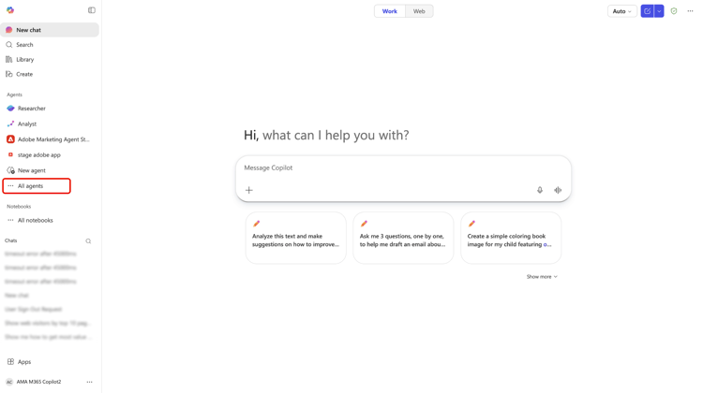703x393 pixels.
Task: Click the Adobe red logo icon
Action: coord(10,139)
